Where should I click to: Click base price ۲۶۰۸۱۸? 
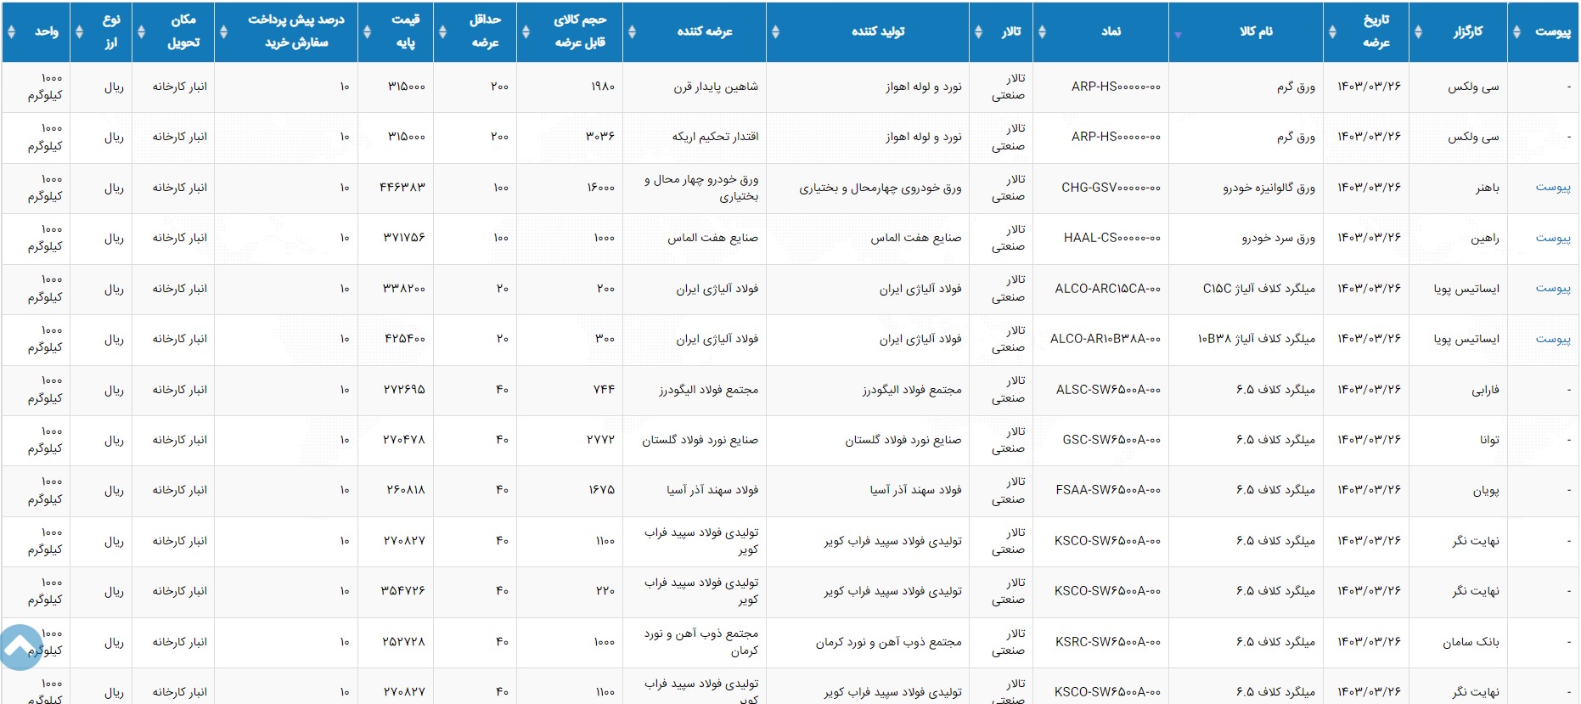coord(406,490)
